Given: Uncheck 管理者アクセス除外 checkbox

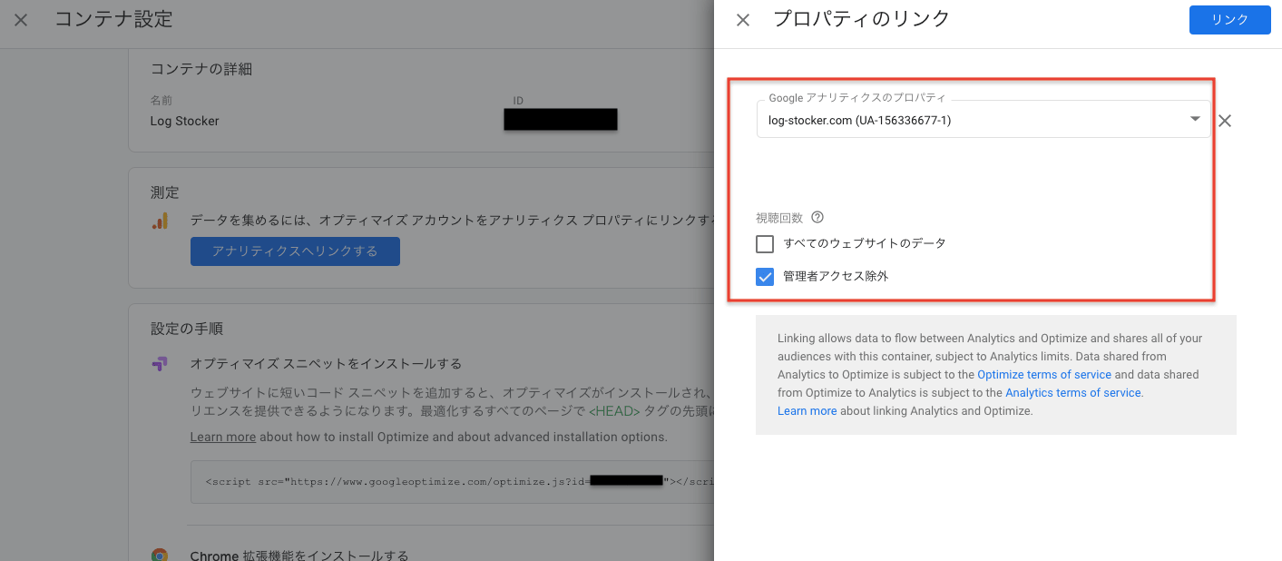Looking at the screenshot, I should click(765, 276).
